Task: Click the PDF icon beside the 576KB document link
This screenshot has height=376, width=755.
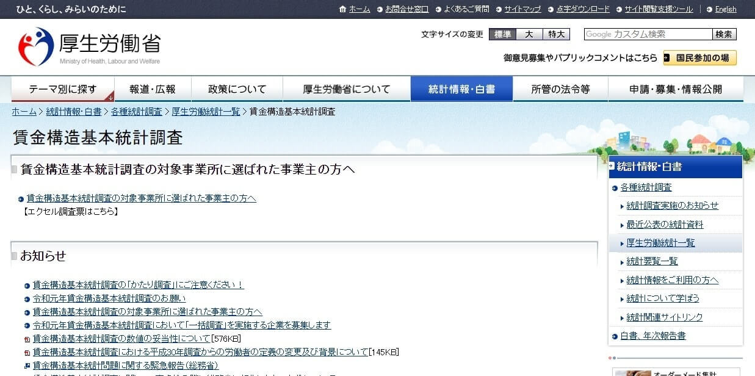Action: [26, 339]
